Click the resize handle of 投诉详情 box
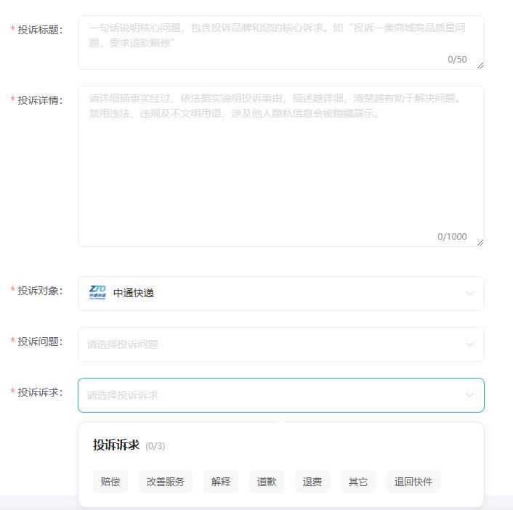The height and width of the screenshot is (510, 513). pos(480,243)
